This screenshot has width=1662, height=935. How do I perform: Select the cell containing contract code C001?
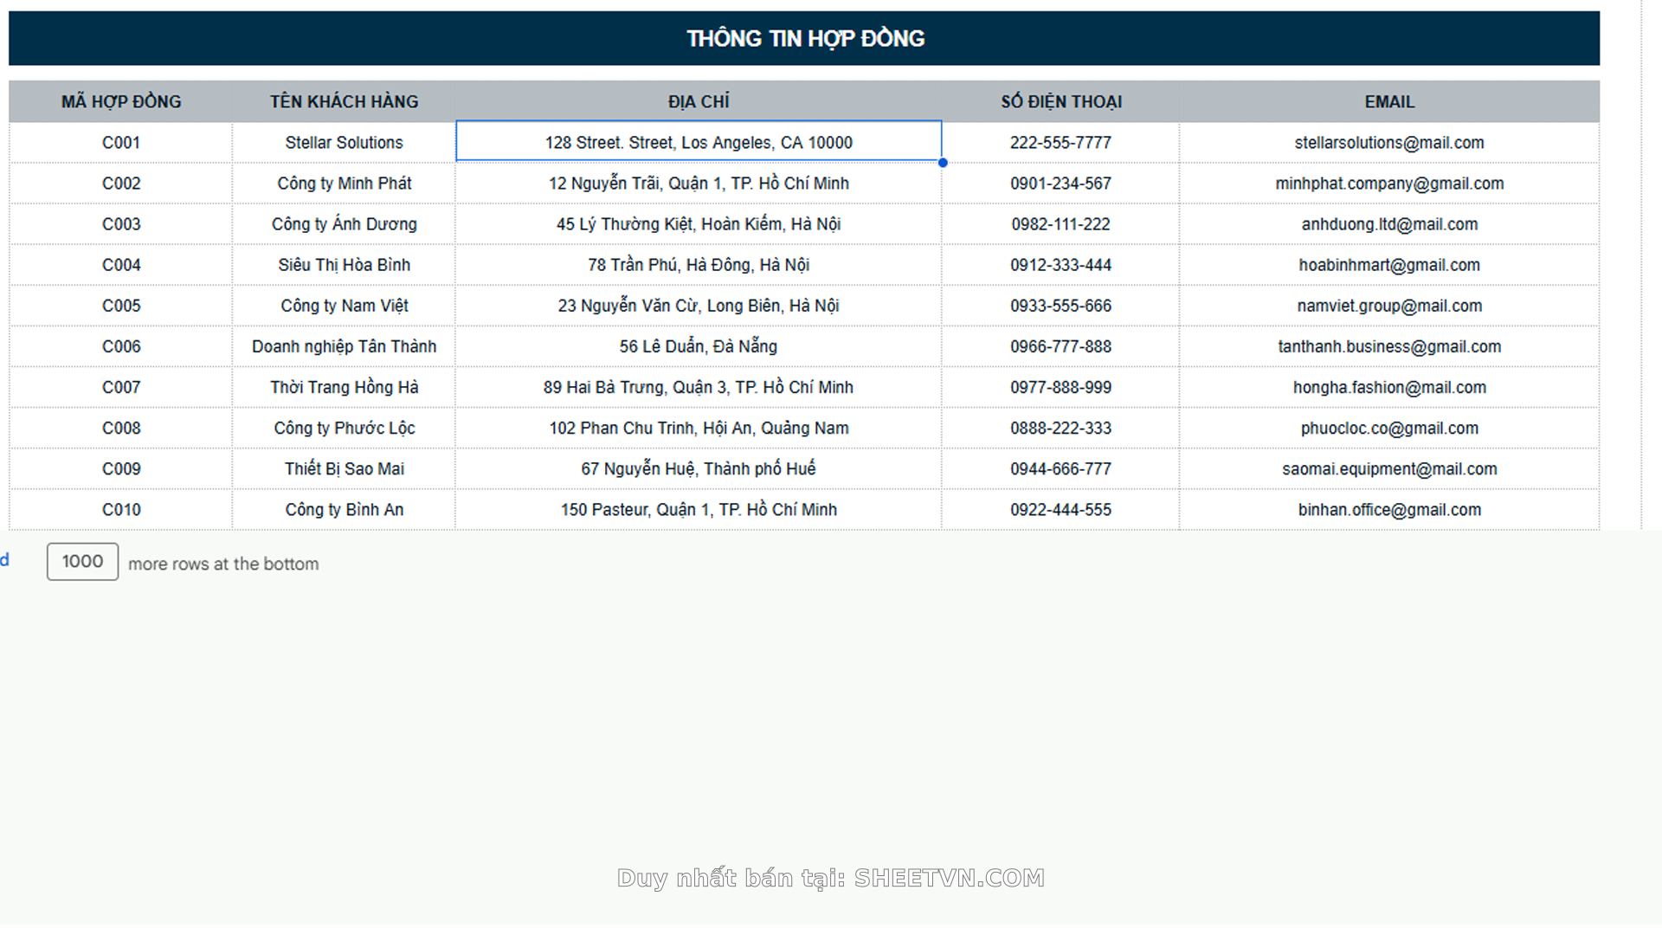point(121,143)
